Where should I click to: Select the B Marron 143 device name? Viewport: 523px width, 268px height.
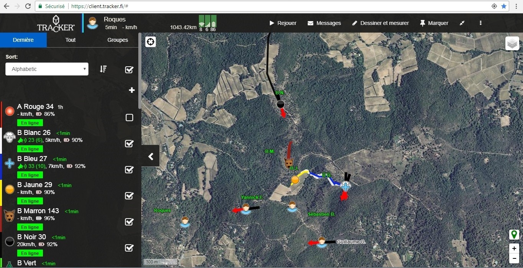[x=38, y=211]
